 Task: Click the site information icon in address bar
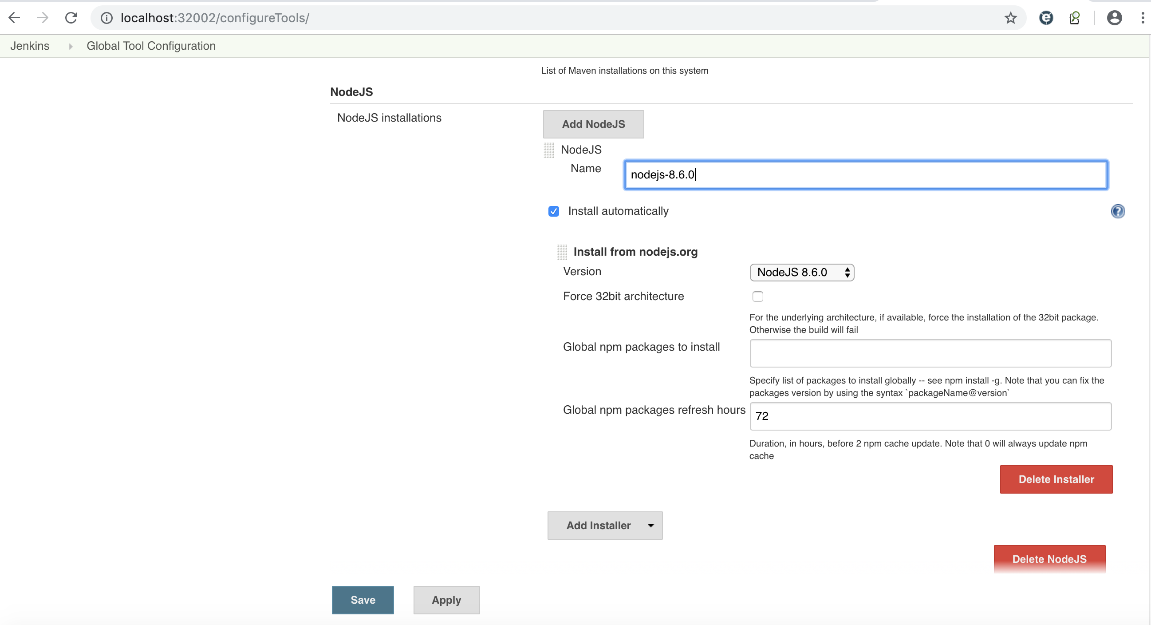(x=106, y=18)
